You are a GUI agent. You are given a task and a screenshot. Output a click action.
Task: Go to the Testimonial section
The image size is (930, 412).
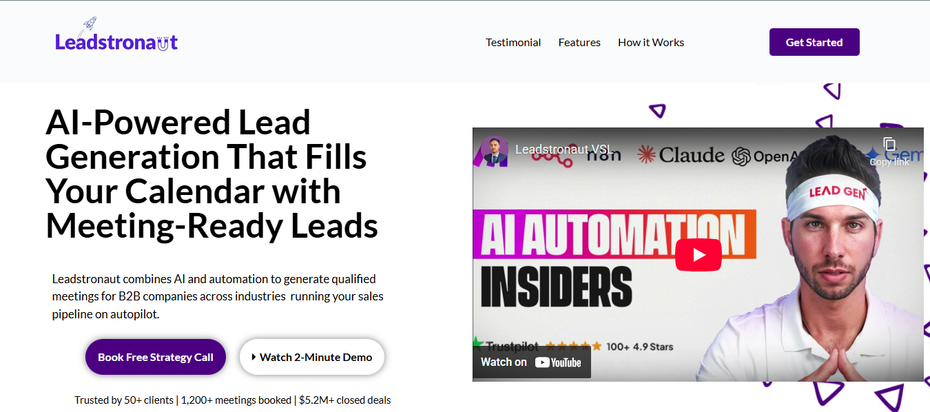513,42
